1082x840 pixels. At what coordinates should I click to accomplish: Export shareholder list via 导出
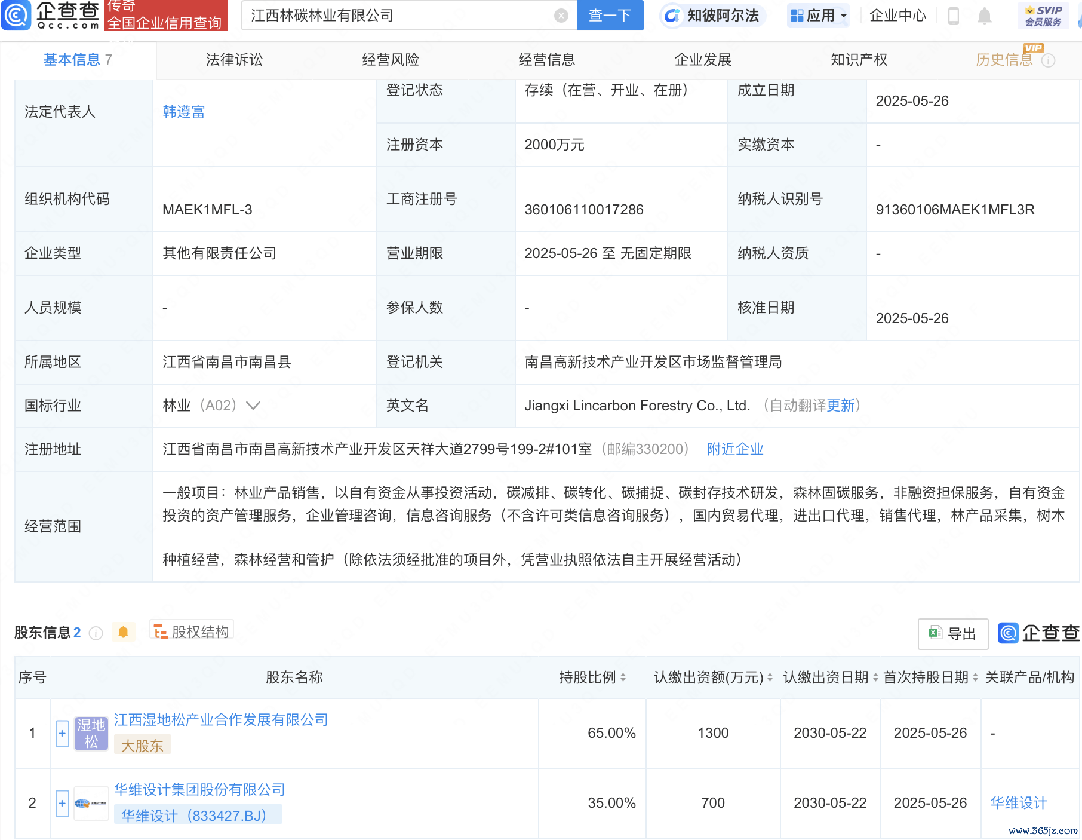coord(953,634)
